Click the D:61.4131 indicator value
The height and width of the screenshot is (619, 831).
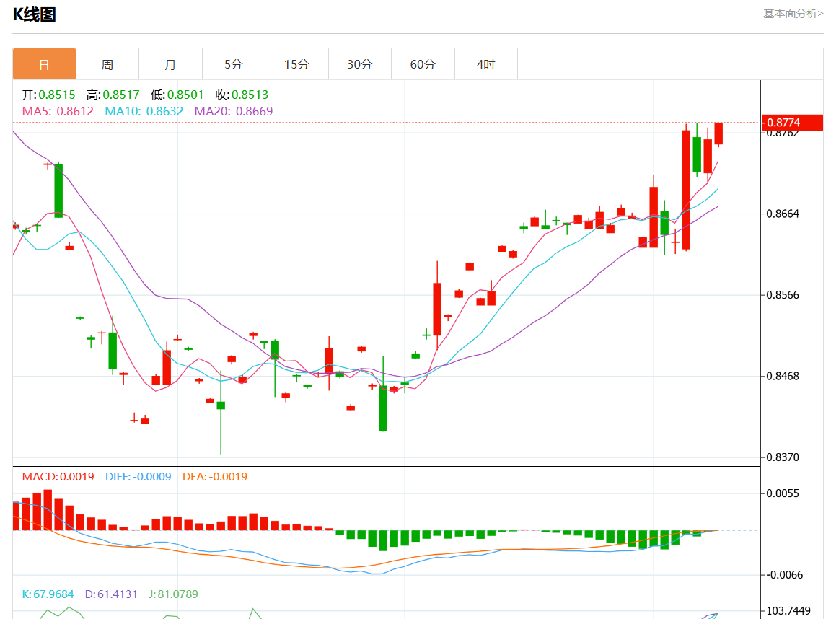[111, 594]
